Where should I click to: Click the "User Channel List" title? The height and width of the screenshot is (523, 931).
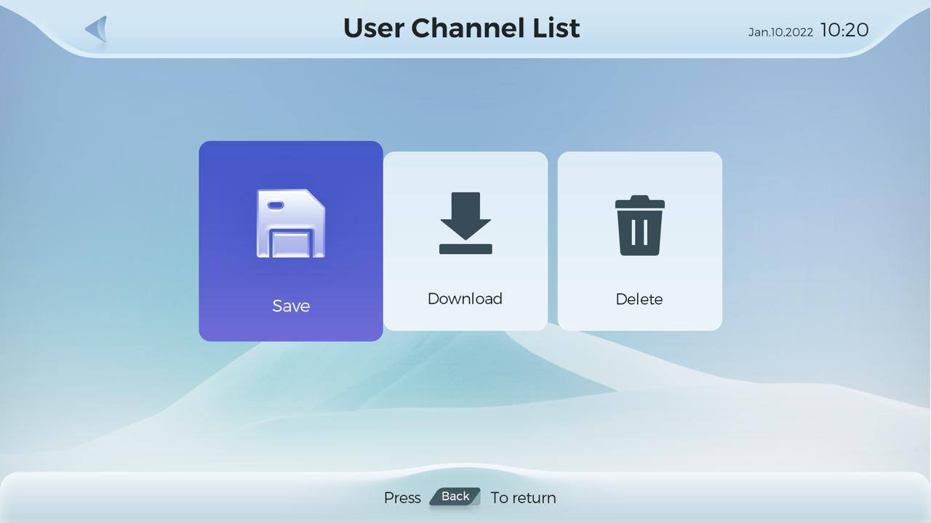461,28
